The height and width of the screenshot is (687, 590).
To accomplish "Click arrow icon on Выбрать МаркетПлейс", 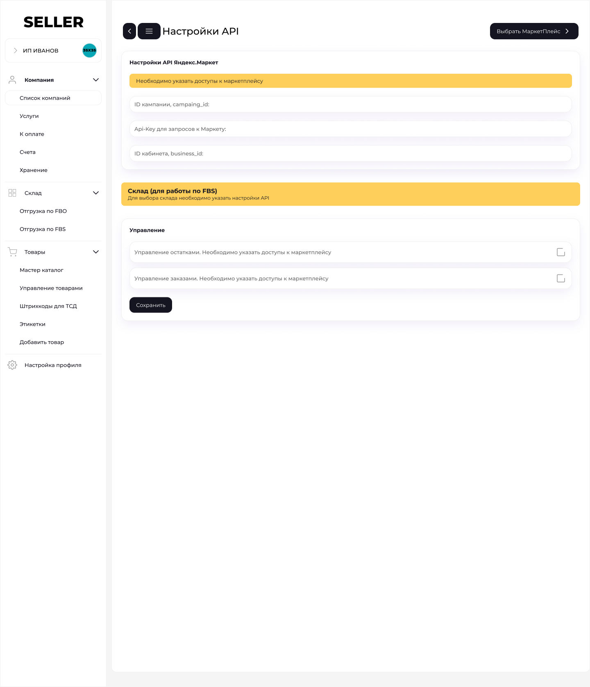I will [567, 31].
